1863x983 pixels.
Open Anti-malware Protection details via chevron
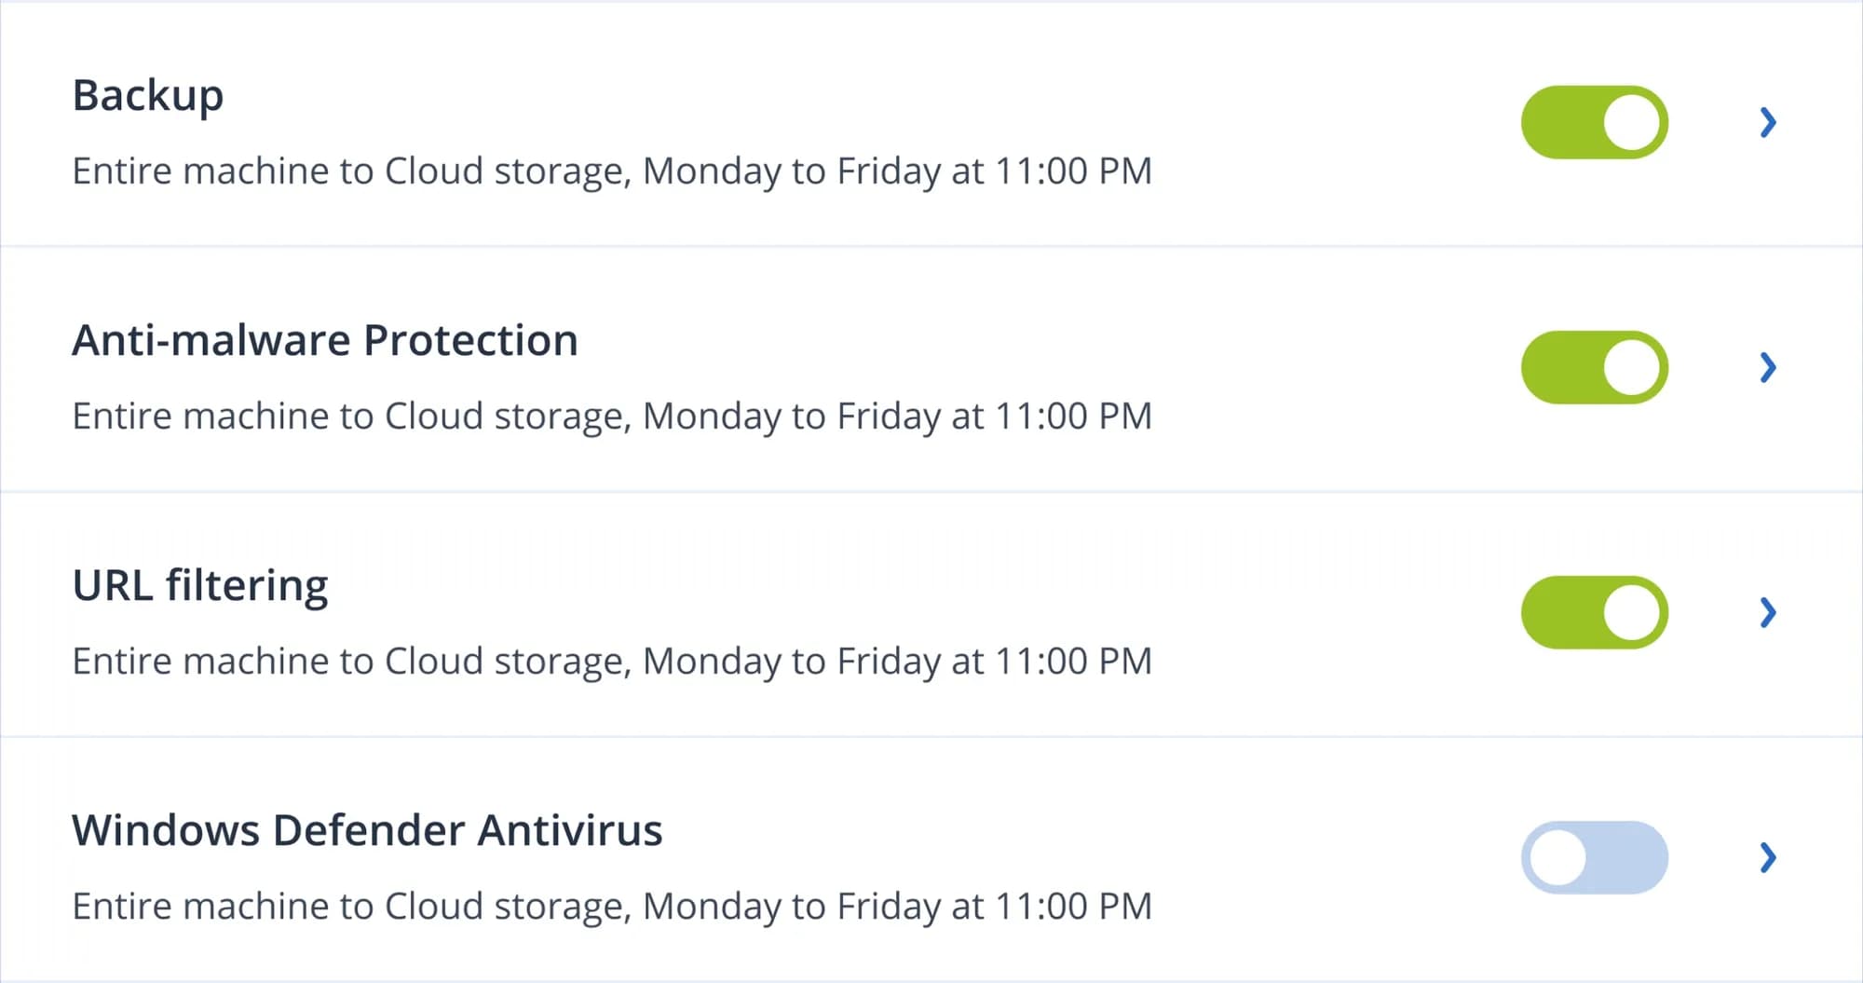pos(1768,367)
